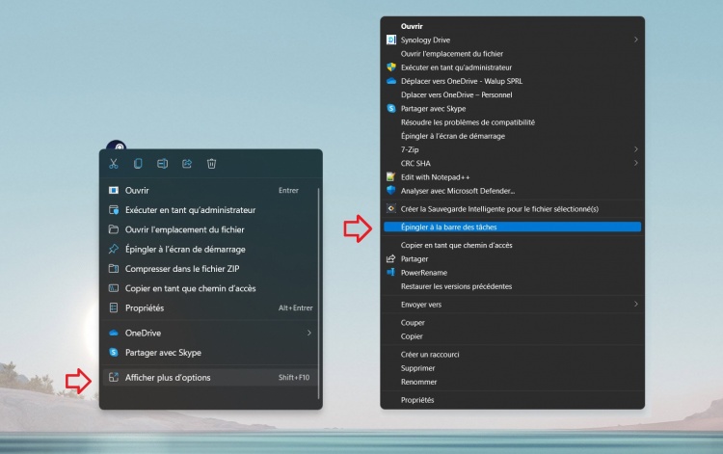The width and height of the screenshot is (723, 454).
Task: Click the cloud icon beside Déplacer vers OneDrive - Walup SPRL
Action: [x=391, y=81]
